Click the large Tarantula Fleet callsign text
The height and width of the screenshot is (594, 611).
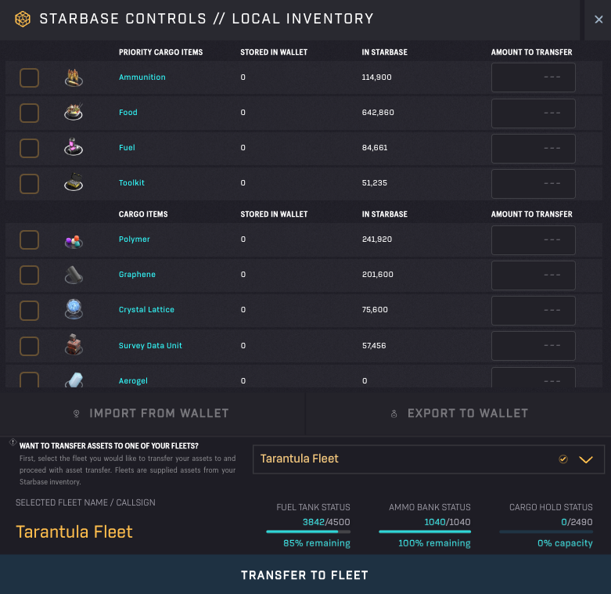[74, 531]
